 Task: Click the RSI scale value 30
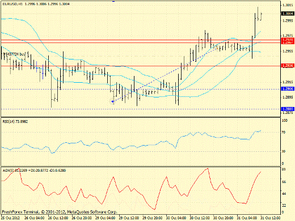pyautogui.click(x=284, y=151)
